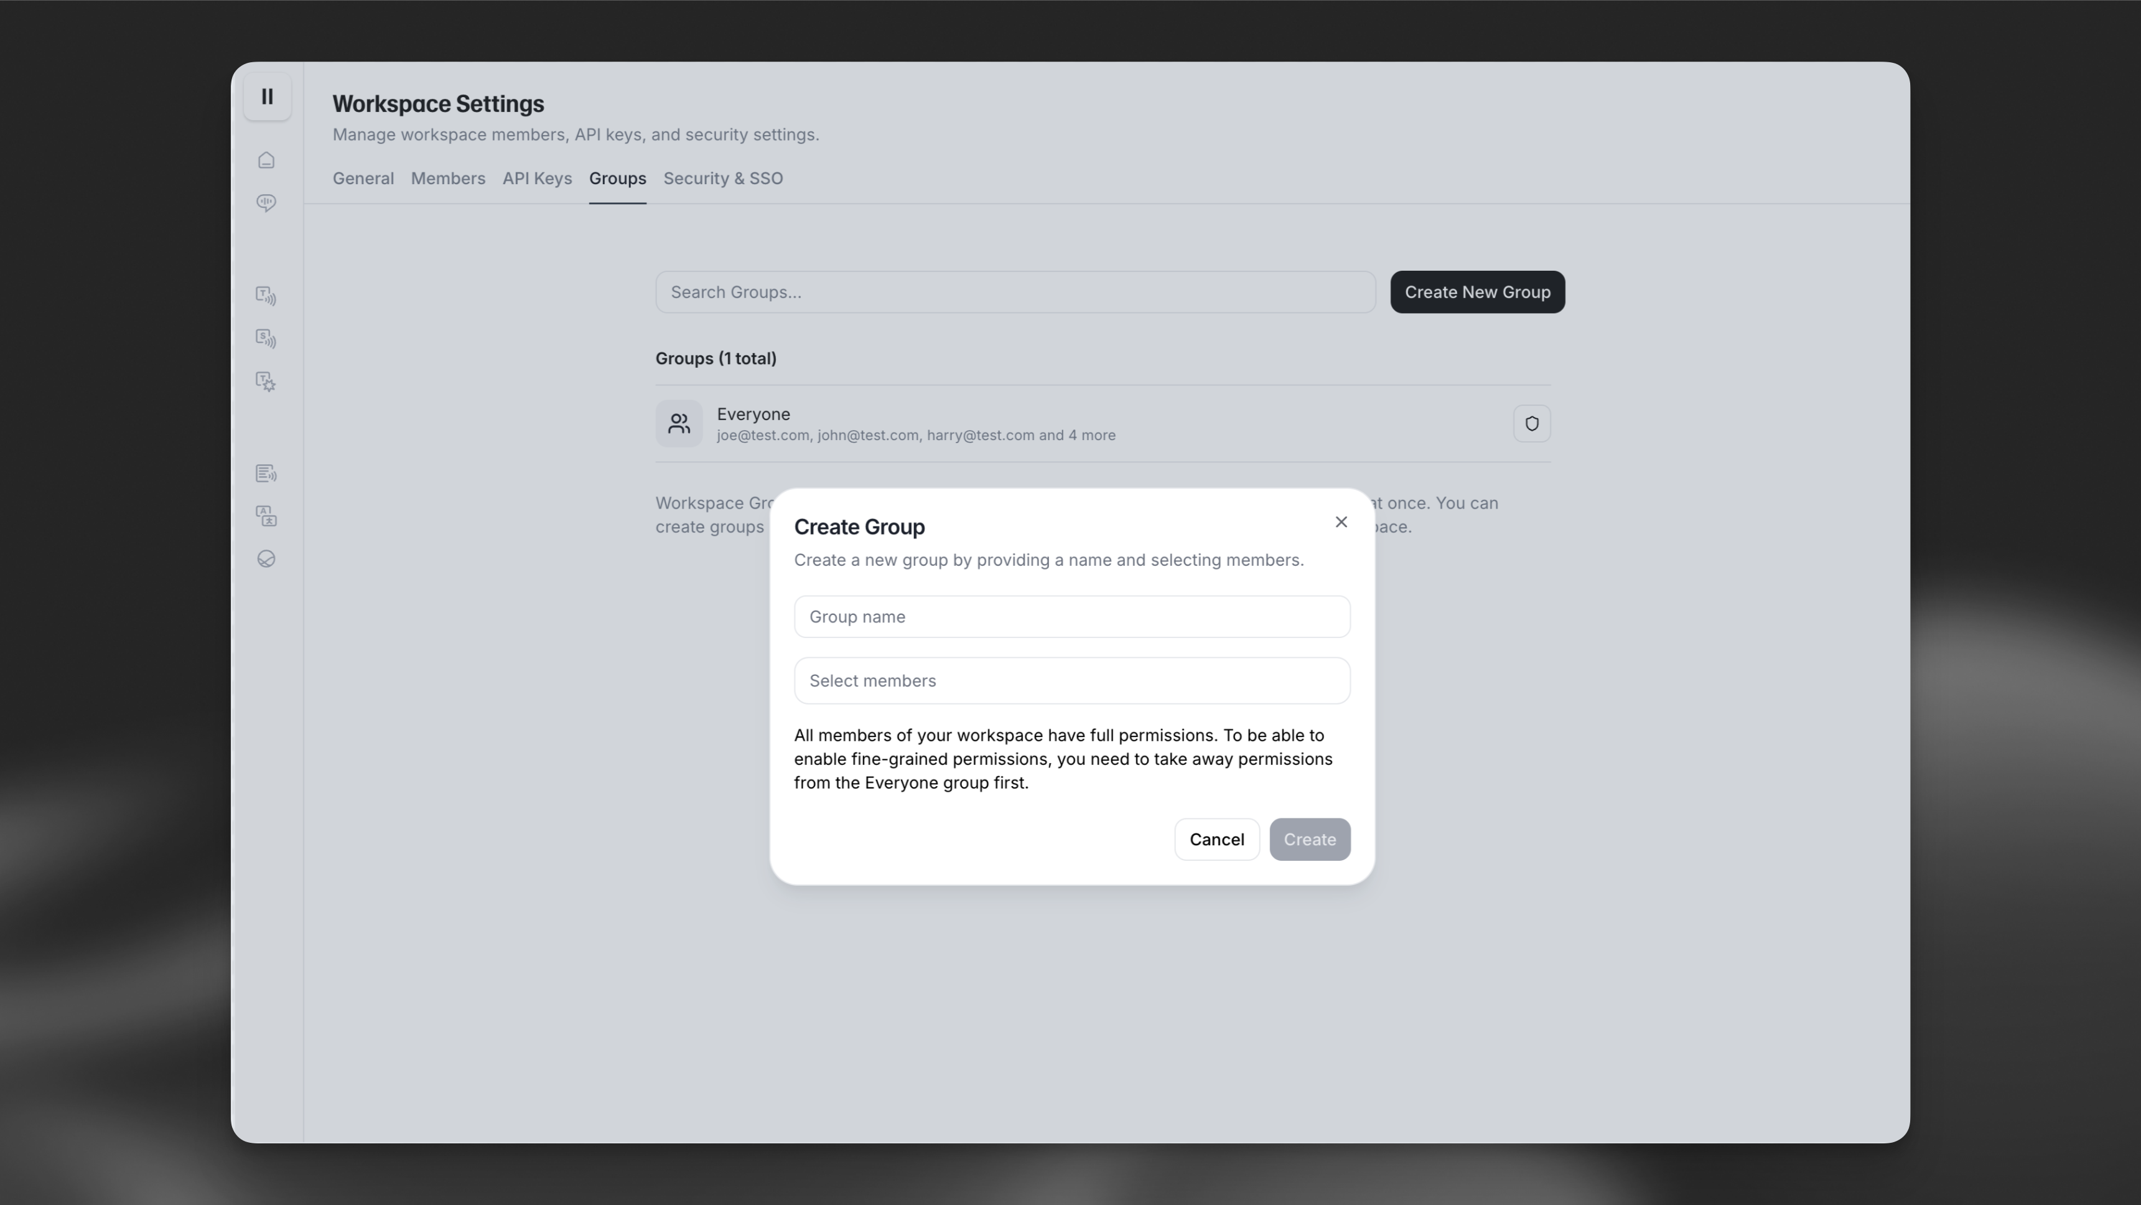Click the circular icon at the sidebar bottom
Screen dimensions: 2141x1205
click(266, 559)
